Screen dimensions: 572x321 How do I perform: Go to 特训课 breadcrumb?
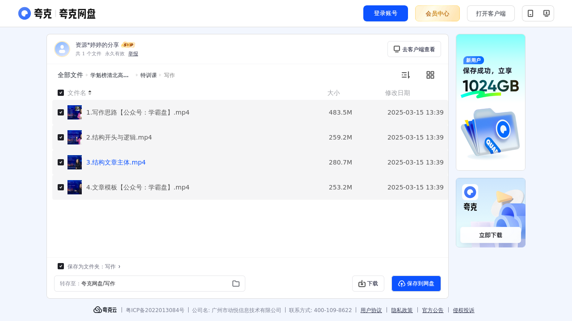148,75
